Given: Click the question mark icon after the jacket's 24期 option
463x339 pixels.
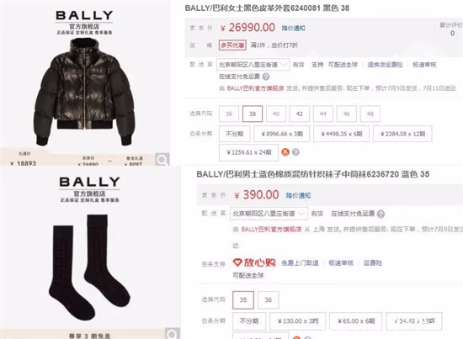Looking at the screenshot, I should [x=295, y=152].
